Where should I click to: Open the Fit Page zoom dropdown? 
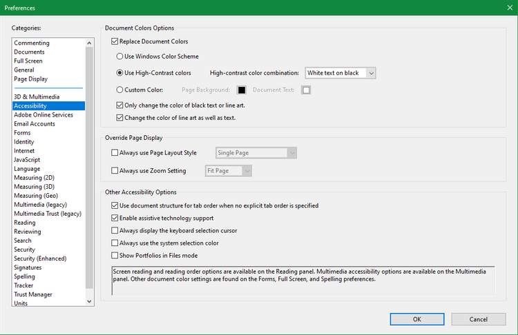click(229, 171)
